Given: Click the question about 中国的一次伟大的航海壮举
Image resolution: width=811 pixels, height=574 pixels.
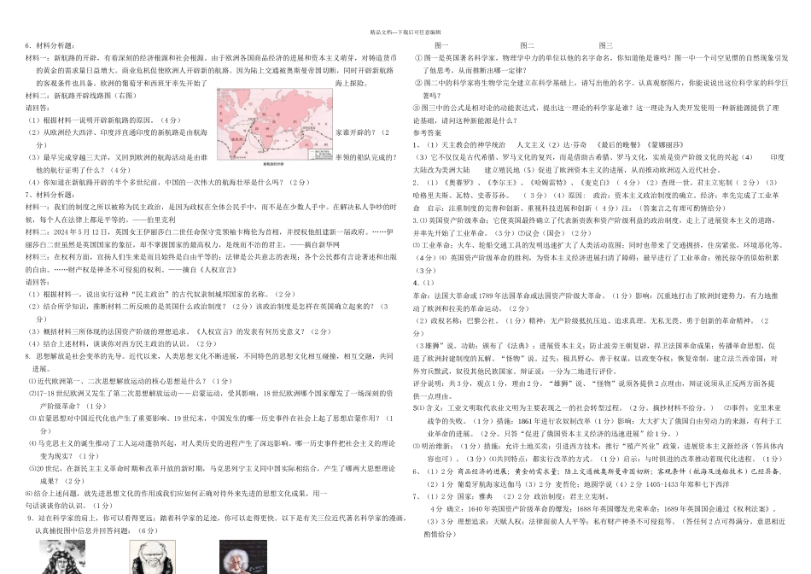Looking at the screenshot, I should (x=168, y=182).
